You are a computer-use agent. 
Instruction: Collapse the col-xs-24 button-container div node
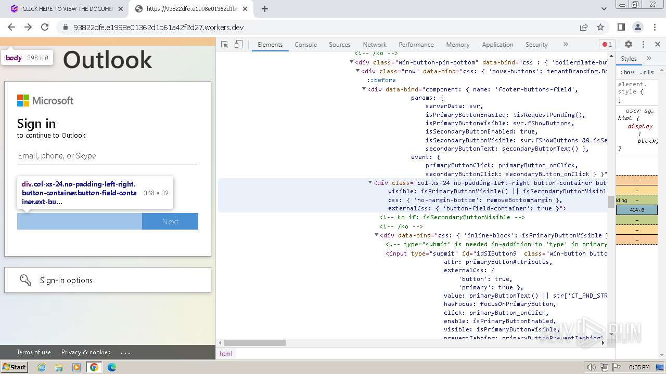pos(370,182)
